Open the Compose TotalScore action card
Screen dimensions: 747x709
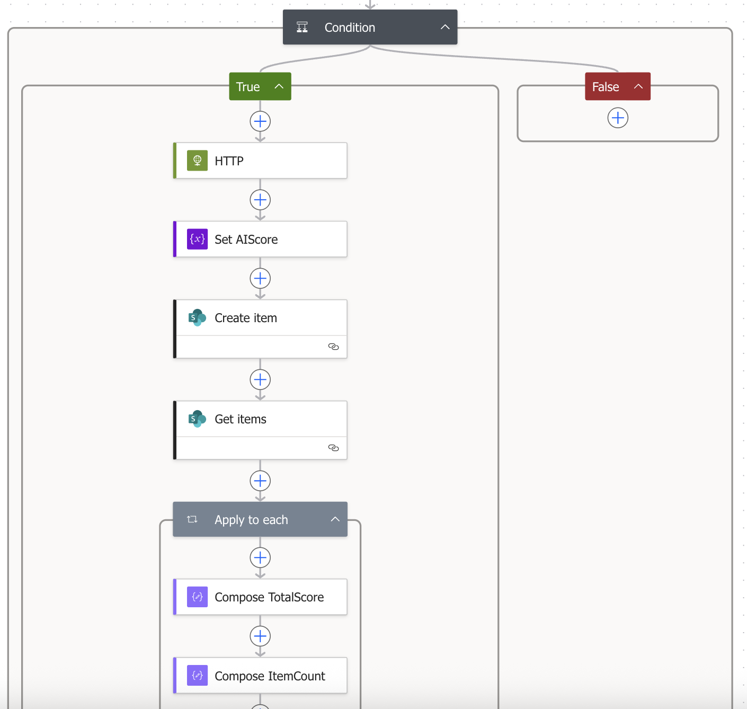pos(269,597)
